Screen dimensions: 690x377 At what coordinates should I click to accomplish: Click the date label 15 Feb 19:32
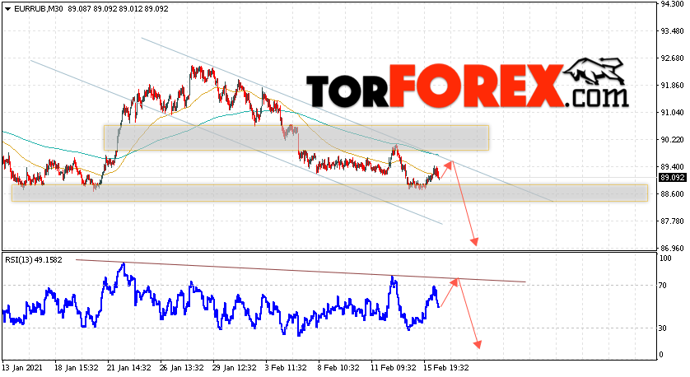click(446, 368)
